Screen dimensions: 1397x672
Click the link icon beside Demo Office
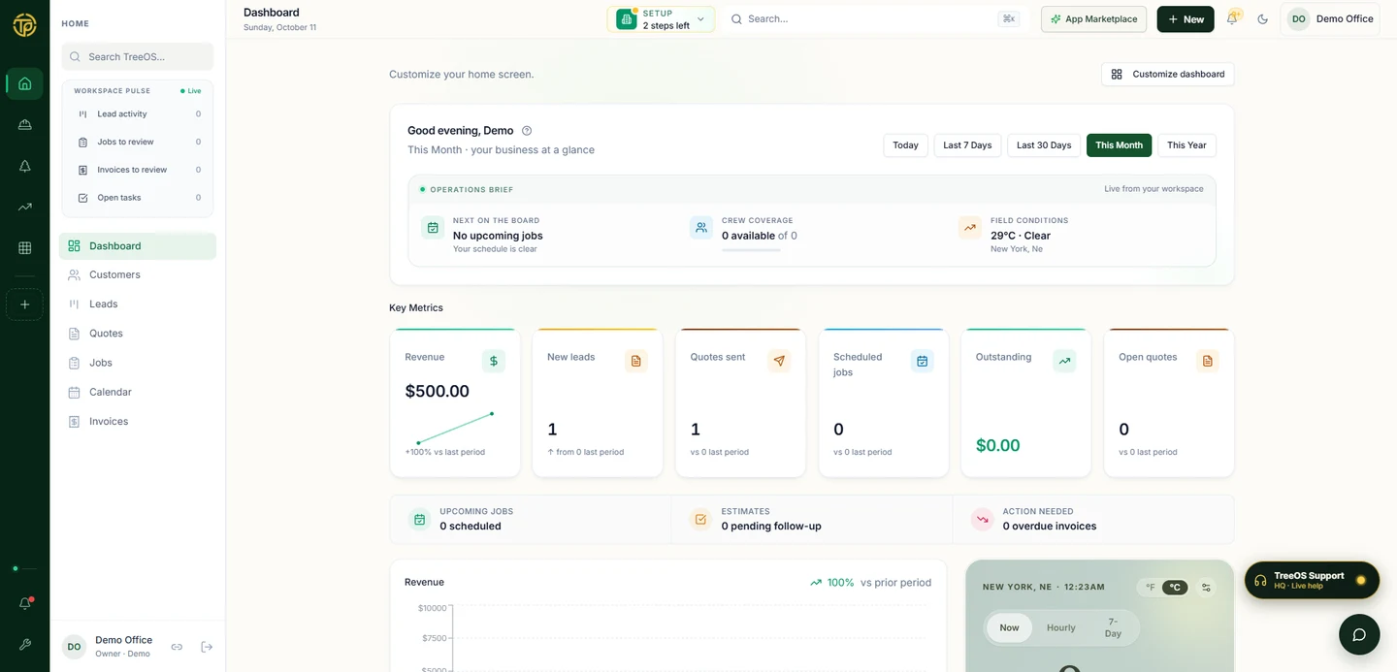click(x=178, y=647)
